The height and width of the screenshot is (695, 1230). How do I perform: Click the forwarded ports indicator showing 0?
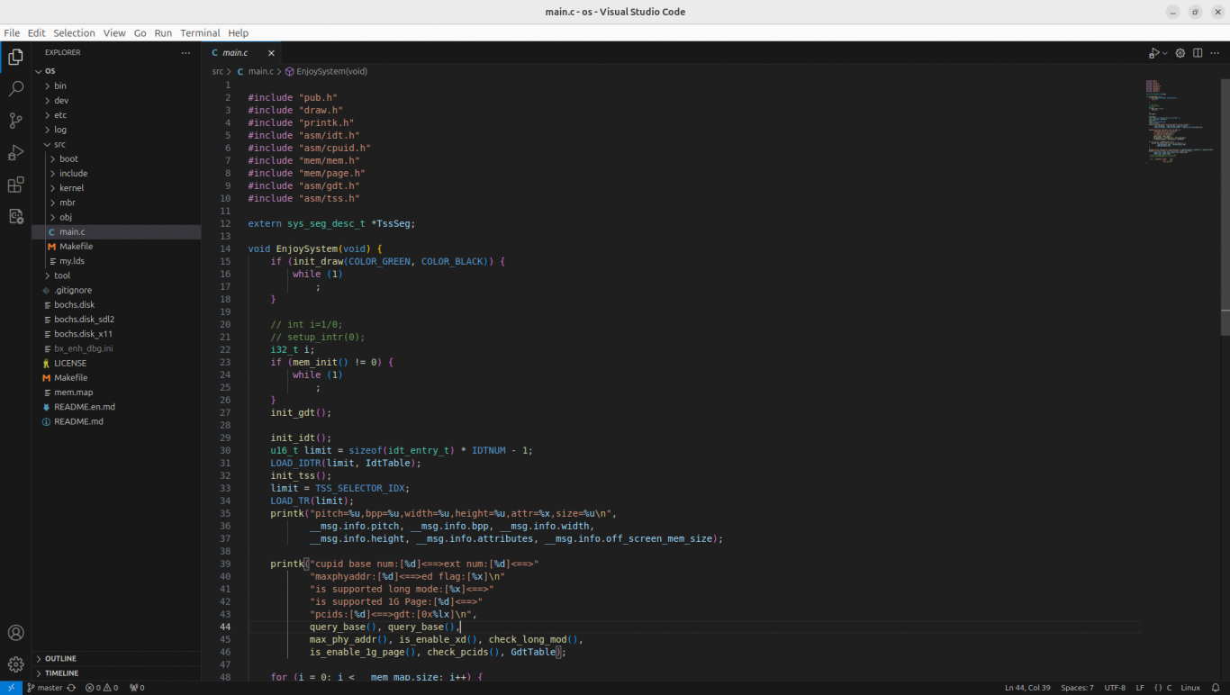[x=137, y=688]
